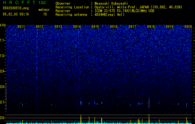
Task: Click the yellow intensity spike just after 0914
Action: (81, 119)
